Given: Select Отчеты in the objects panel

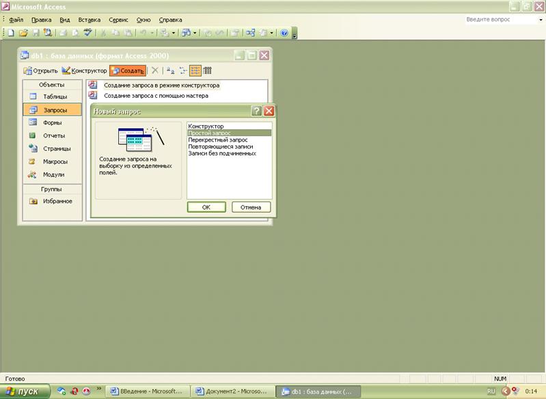Looking at the screenshot, I should 54,136.
